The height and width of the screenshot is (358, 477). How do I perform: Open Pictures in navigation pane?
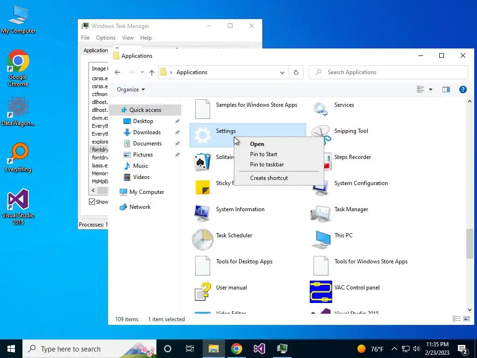tap(143, 155)
